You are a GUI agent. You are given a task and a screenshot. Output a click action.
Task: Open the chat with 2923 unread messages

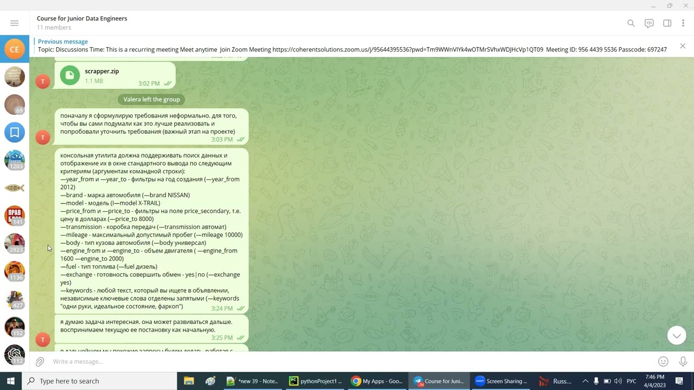[x=15, y=243]
